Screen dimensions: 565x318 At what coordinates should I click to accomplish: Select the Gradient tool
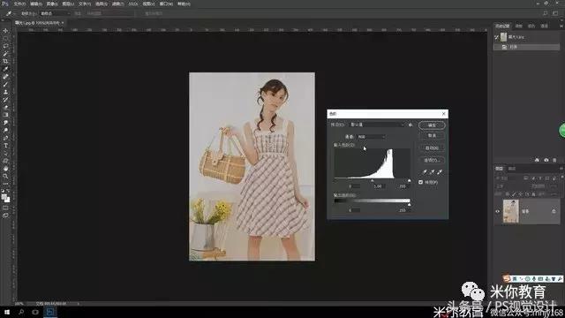coord(5,115)
